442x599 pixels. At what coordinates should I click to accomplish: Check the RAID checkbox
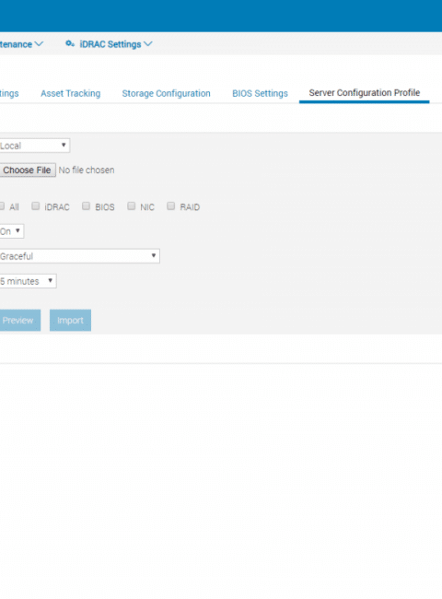[x=170, y=206]
